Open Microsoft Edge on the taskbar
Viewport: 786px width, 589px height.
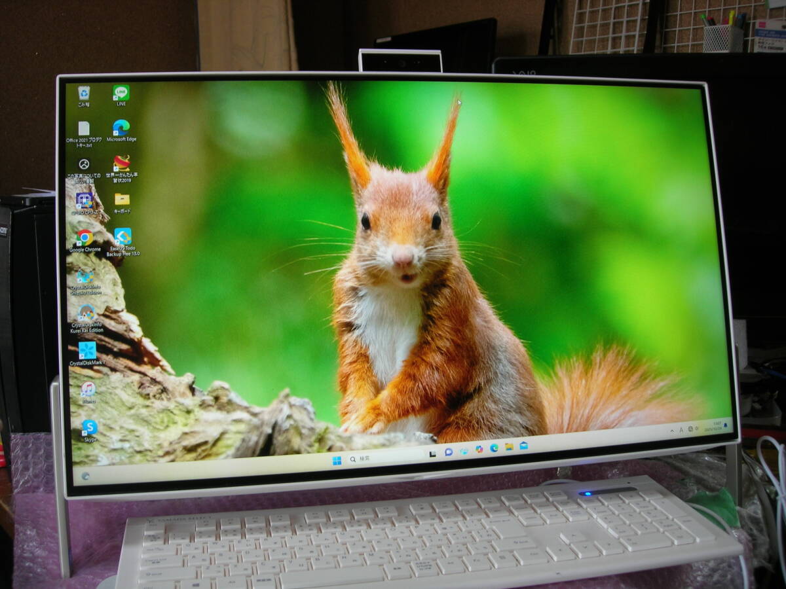pos(494,448)
